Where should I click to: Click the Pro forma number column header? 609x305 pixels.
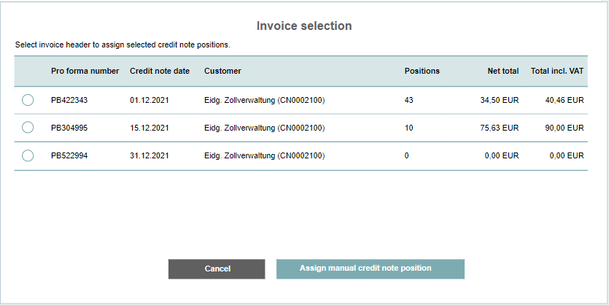(x=85, y=72)
